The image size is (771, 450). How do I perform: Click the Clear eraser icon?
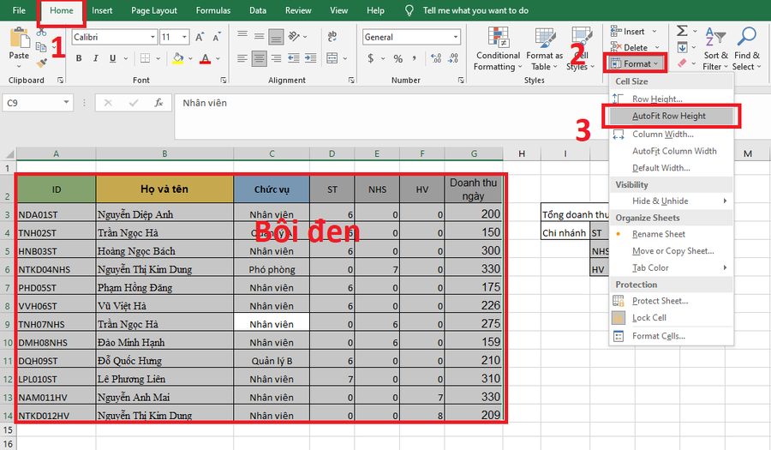click(682, 63)
